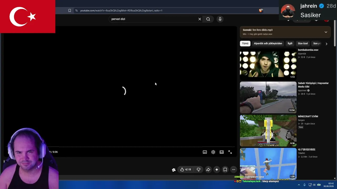Open the T0M9O channel
The image size is (337, 189).
[x=301, y=153]
